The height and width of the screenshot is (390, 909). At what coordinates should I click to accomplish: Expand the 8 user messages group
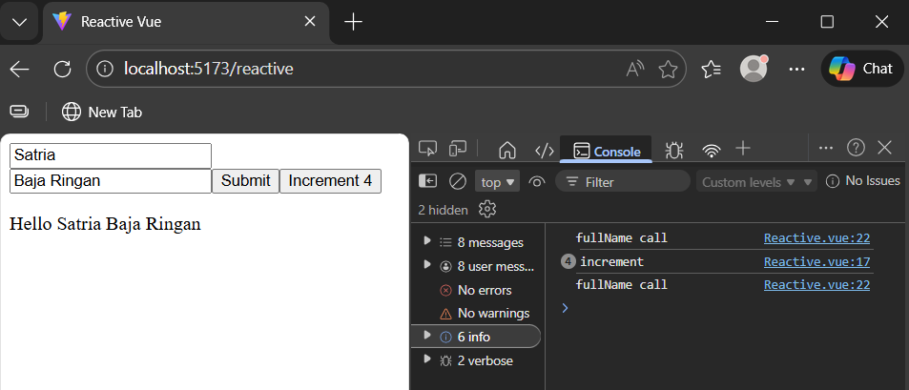428,265
